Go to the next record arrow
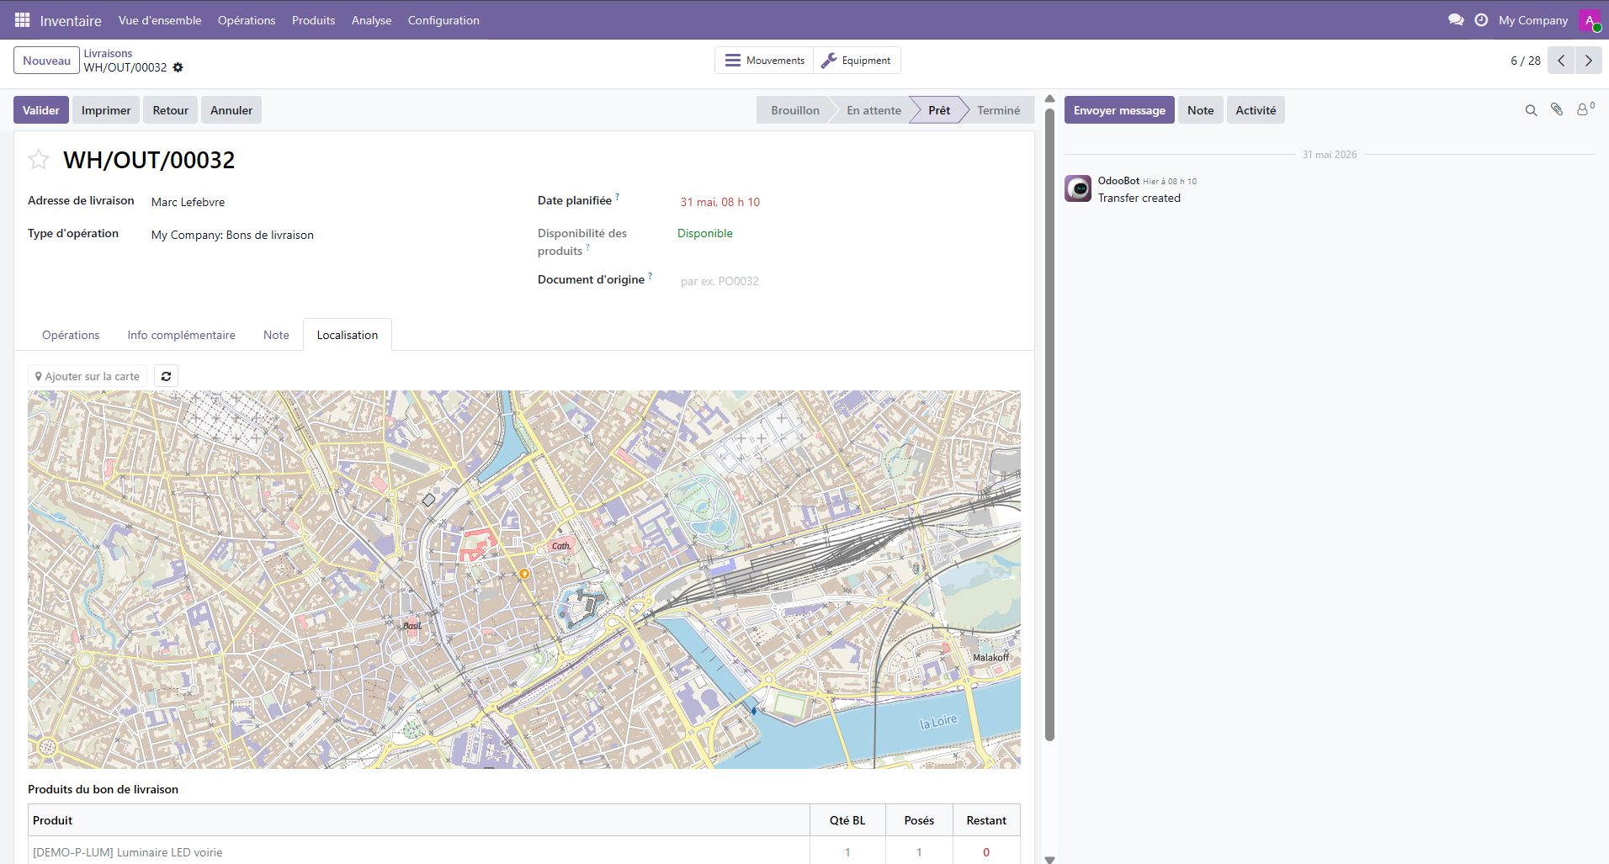 [1588, 61]
